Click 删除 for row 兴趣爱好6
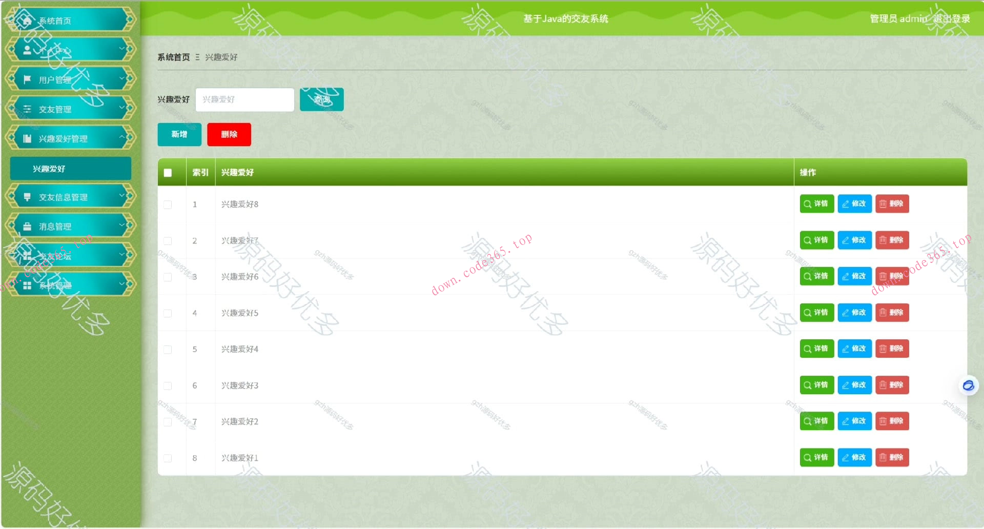The image size is (984, 529). pos(892,276)
